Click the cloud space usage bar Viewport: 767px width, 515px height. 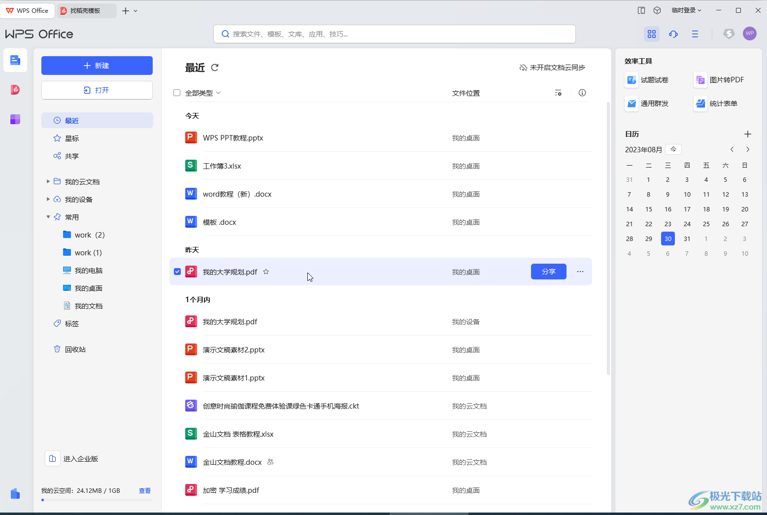click(97, 500)
